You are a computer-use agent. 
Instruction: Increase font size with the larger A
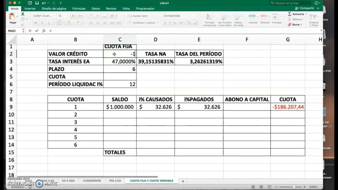(x=73, y=16)
